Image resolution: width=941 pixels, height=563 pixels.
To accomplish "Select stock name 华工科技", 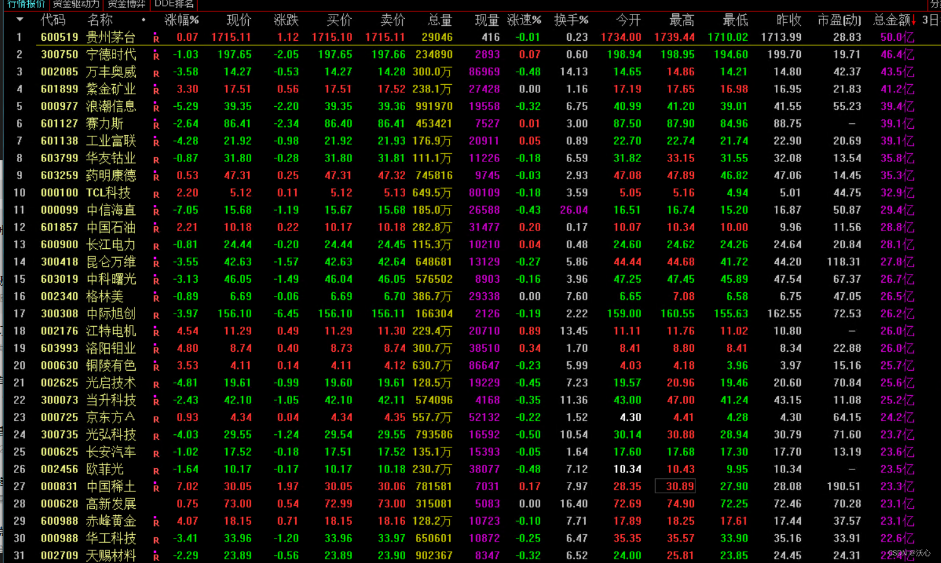I will click(111, 538).
